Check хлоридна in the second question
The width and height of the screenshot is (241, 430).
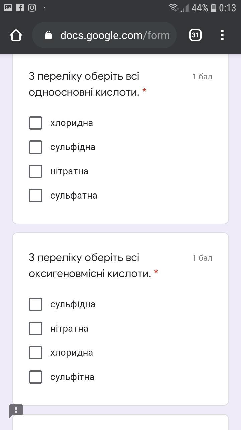(35, 353)
